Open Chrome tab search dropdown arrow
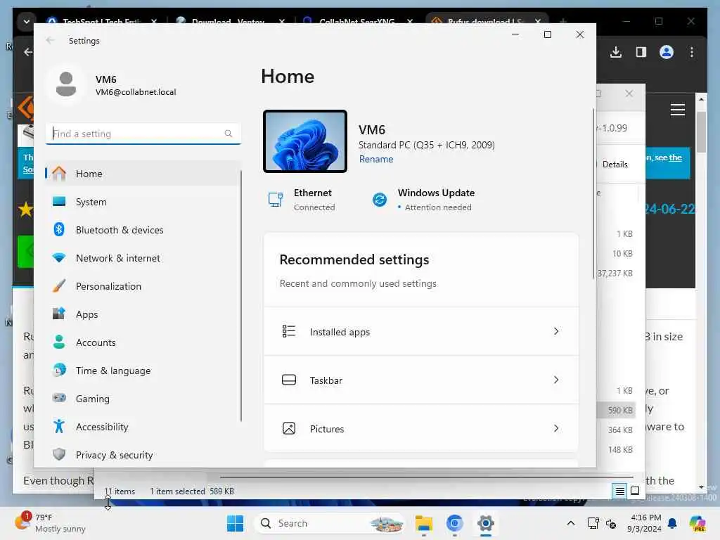Viewport: 720px width, 540px height. click(27, 22)
